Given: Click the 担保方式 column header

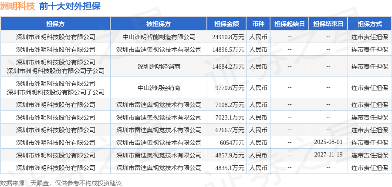Looking at the screenshot, I should [370, 24].
